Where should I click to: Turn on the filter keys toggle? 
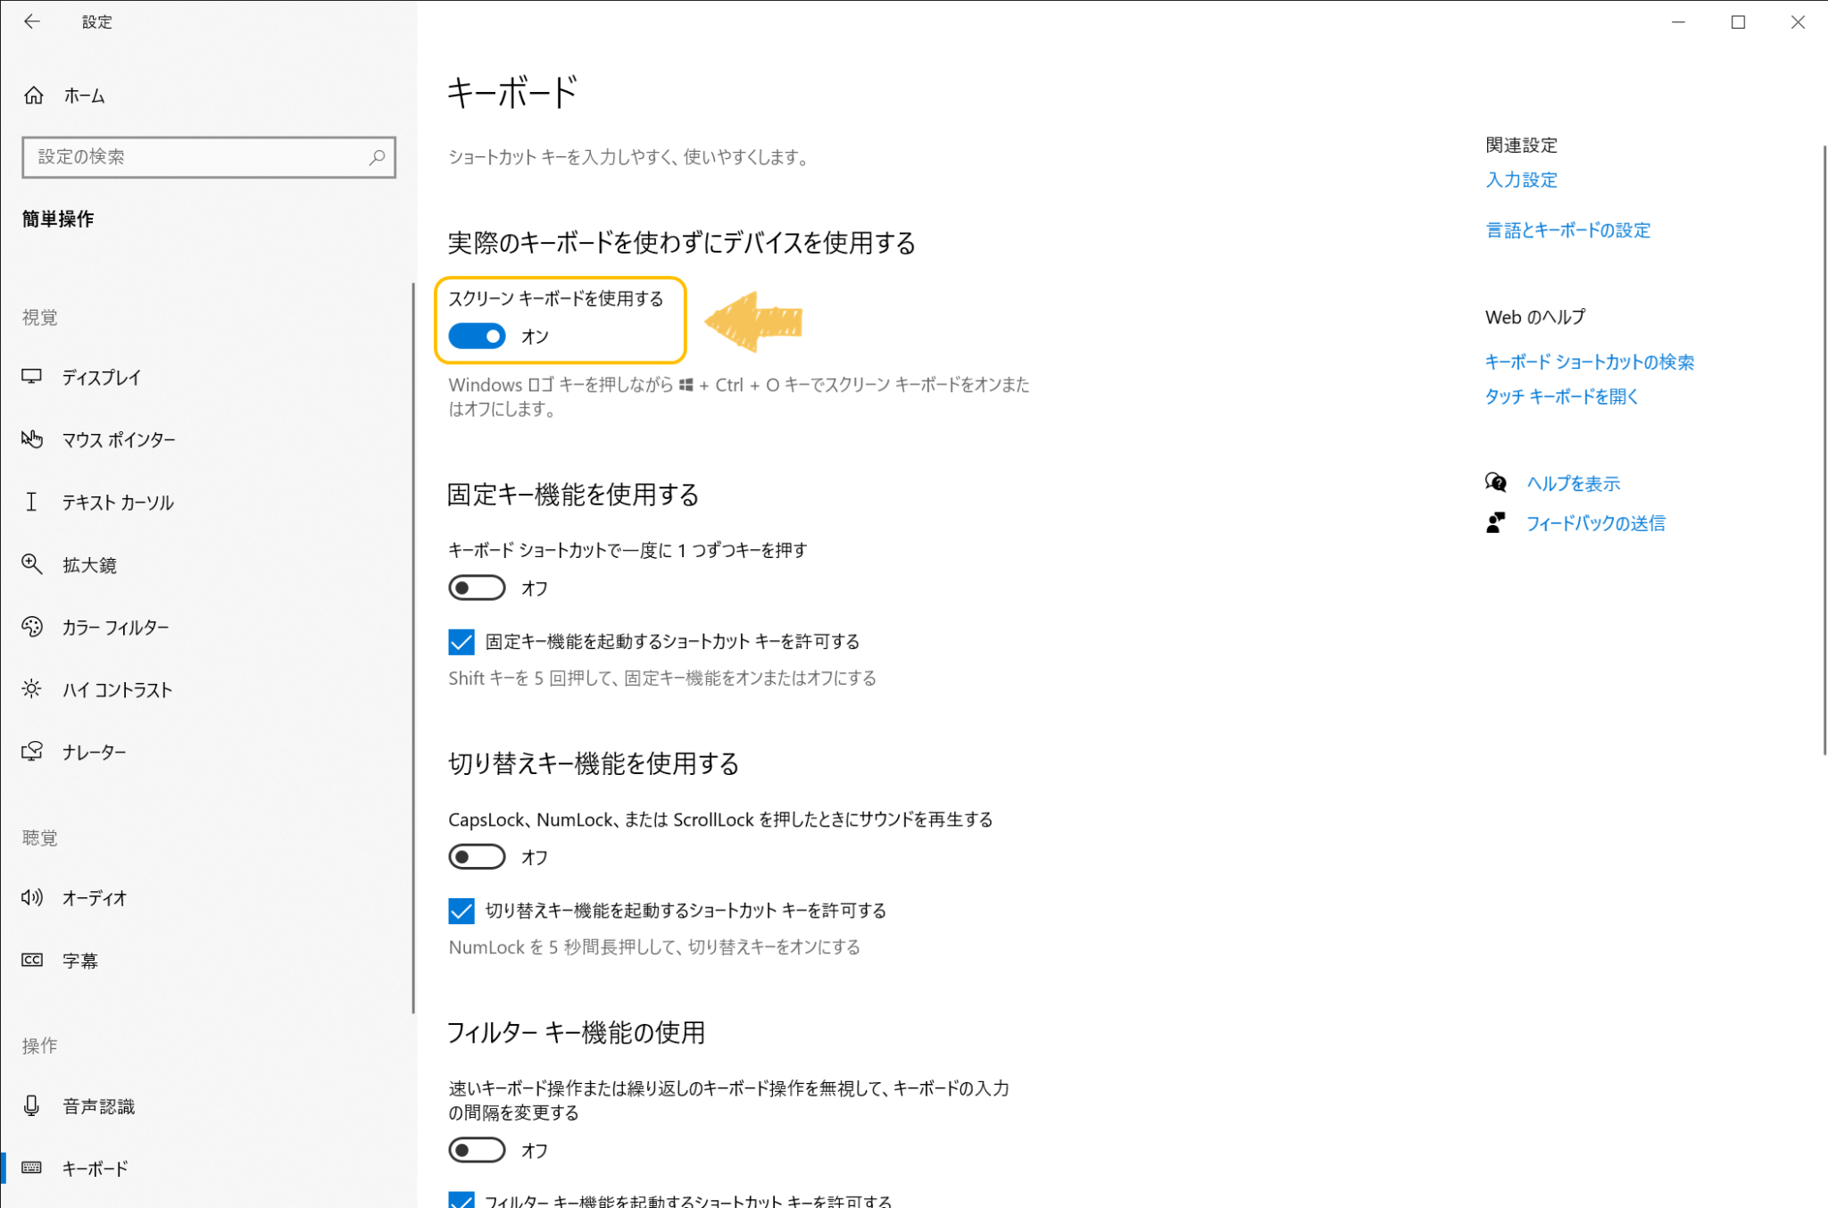pos(477,1150)
